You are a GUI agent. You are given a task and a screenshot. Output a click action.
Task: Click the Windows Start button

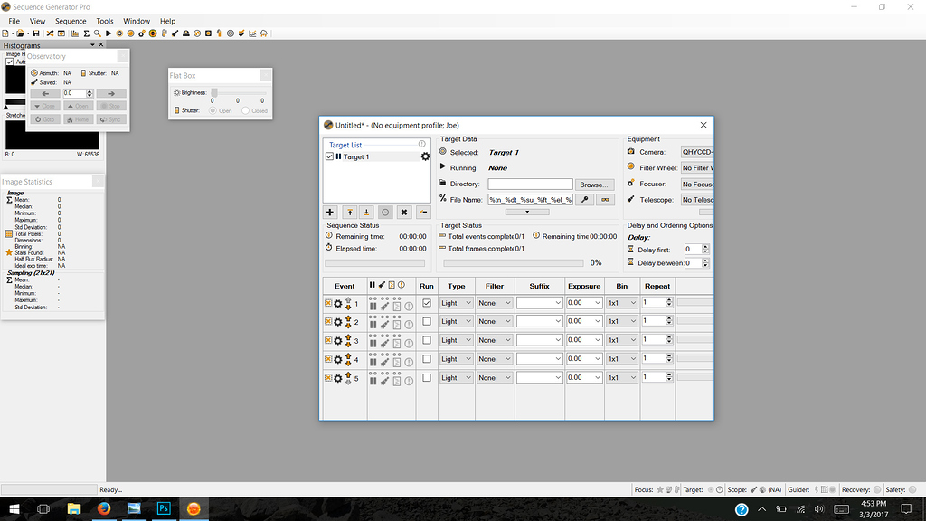pos(14,508)
